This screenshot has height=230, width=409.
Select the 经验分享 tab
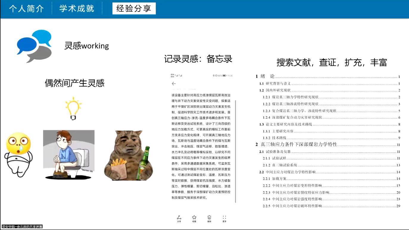click(x=134, y=8)
